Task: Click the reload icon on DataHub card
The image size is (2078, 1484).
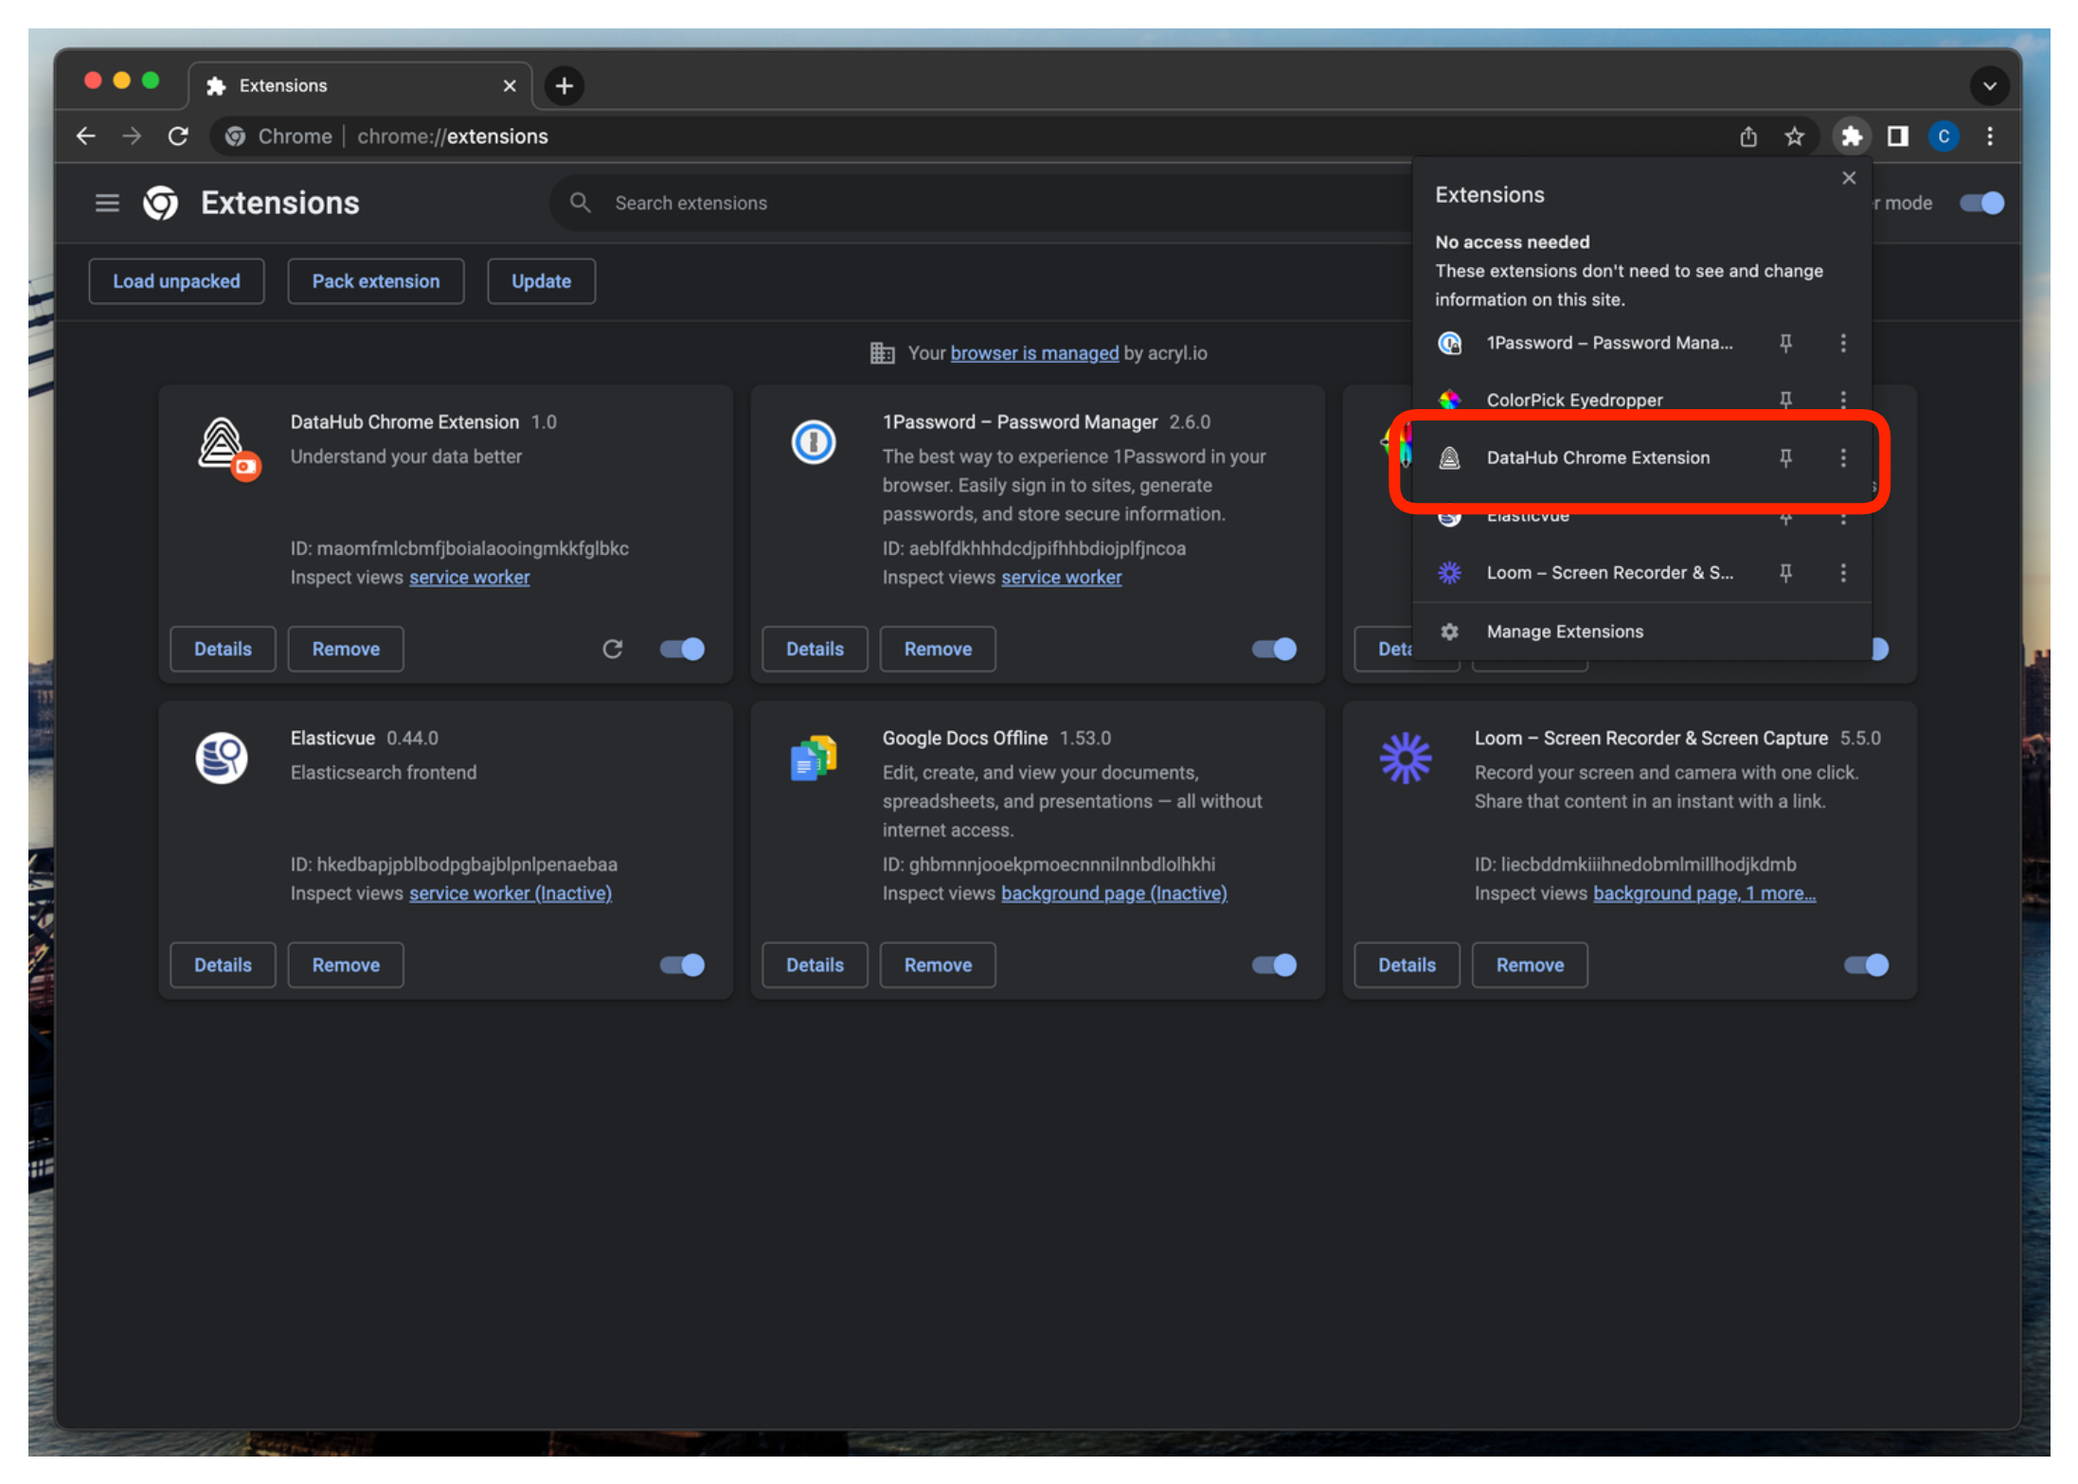Action: pyautogui.click(x=613, y=649)
